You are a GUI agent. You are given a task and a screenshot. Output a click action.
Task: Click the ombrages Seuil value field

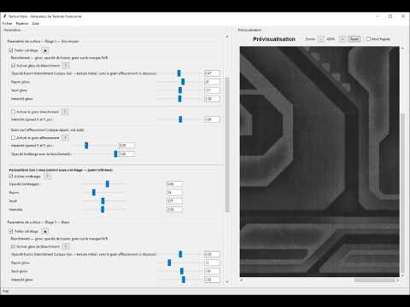(x=174, y=201)
